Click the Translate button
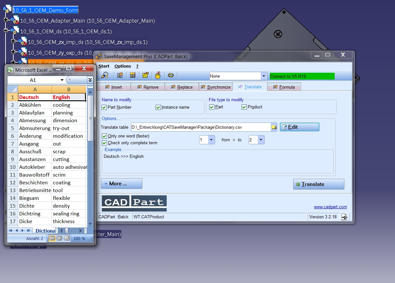This screenshot has height=283, width=395. click(x=318, y=184)
